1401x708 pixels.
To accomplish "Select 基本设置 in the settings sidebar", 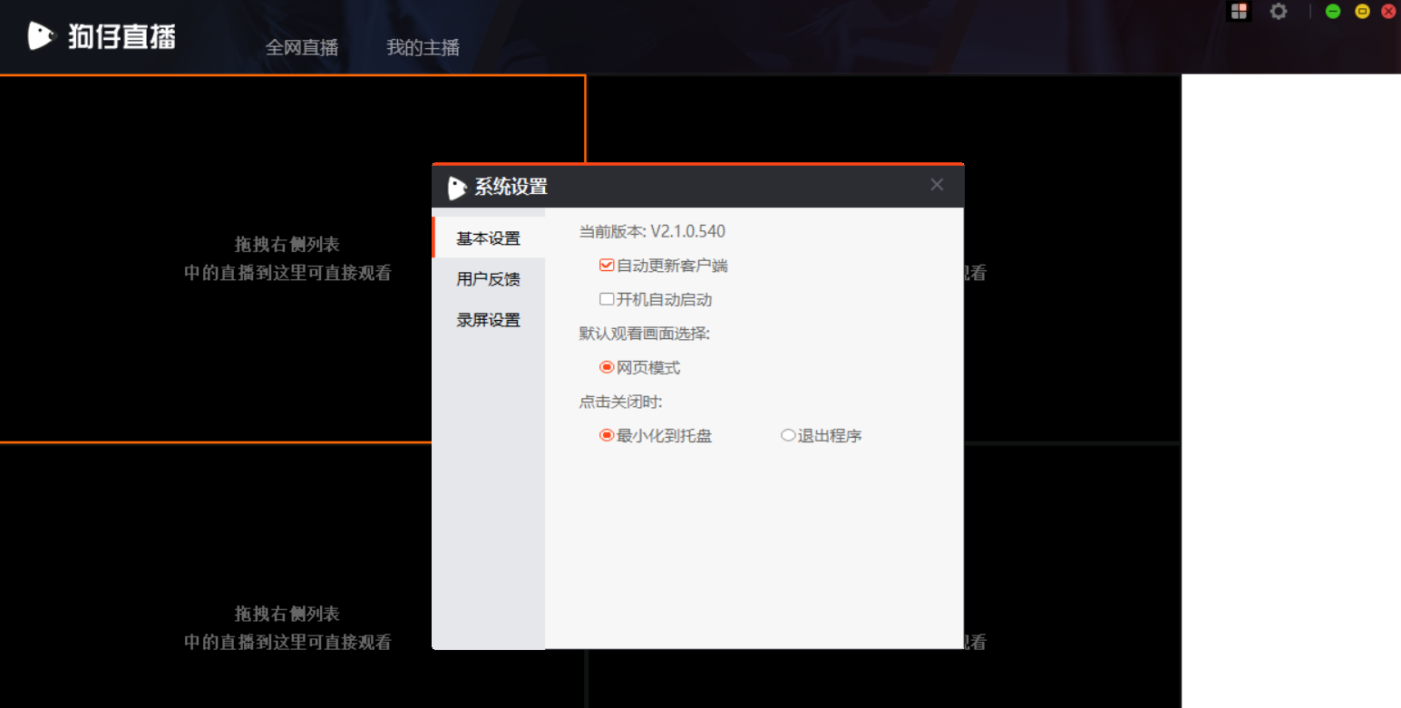I will click(489, 238).
